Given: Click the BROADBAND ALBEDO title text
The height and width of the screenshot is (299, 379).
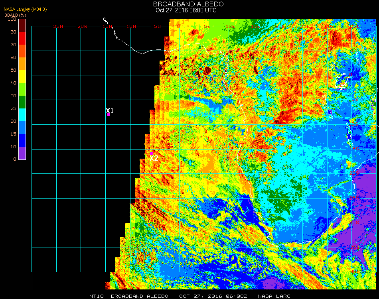Looking at the screenshot, I should [186, 4].
